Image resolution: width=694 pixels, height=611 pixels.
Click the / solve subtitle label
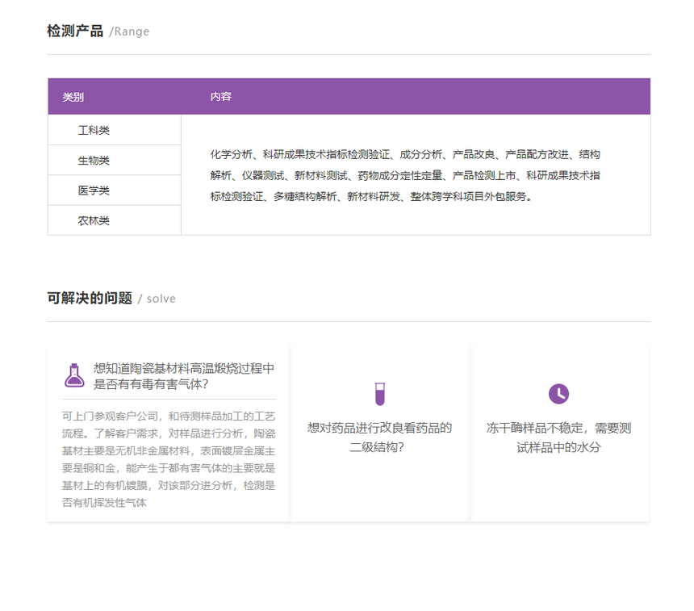(x=157, y=299)
